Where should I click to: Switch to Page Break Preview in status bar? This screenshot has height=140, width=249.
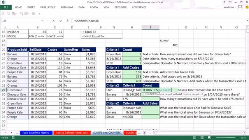tap(209, 138)
